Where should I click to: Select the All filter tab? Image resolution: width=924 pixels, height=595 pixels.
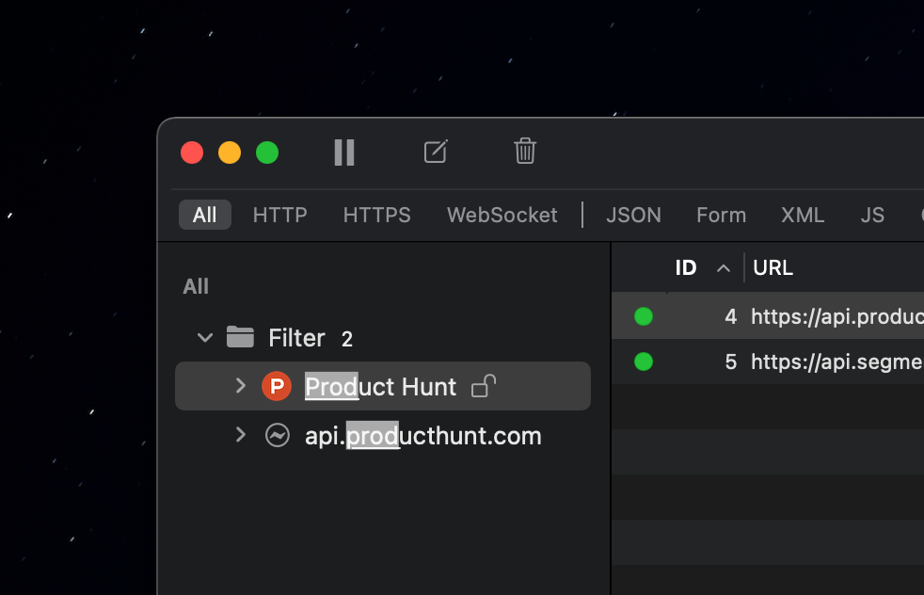[204, 215]
